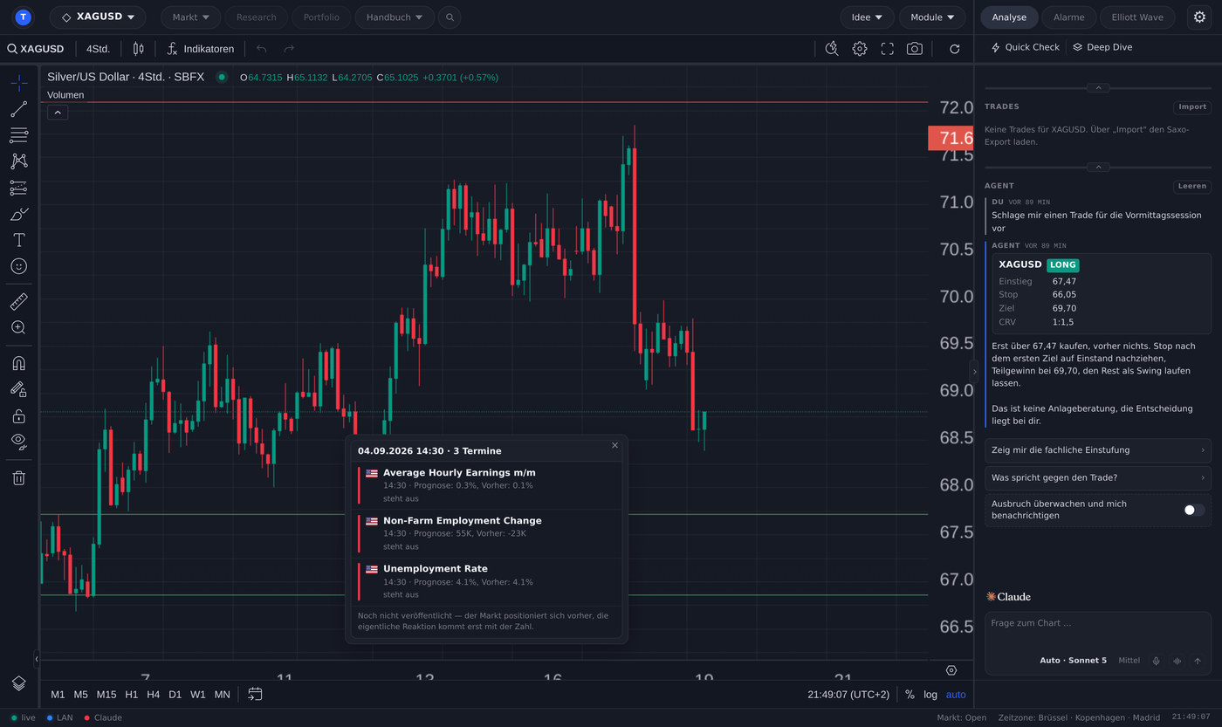Open the Idee dropdown
The image size is (1222, 727).
click(867, 17)
